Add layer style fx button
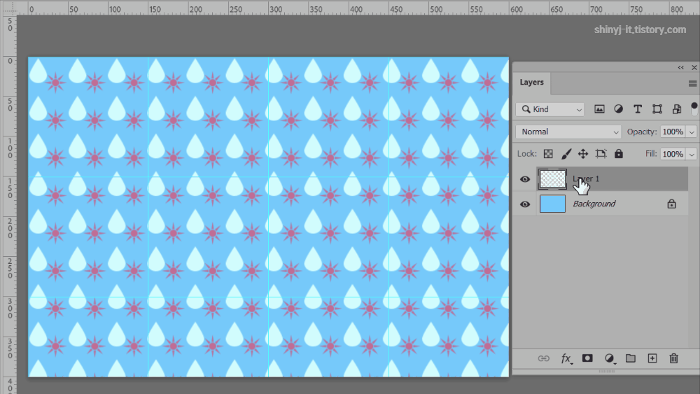This screenshot has width=700, height=394. pyautogui.click(x=566, y=359)
